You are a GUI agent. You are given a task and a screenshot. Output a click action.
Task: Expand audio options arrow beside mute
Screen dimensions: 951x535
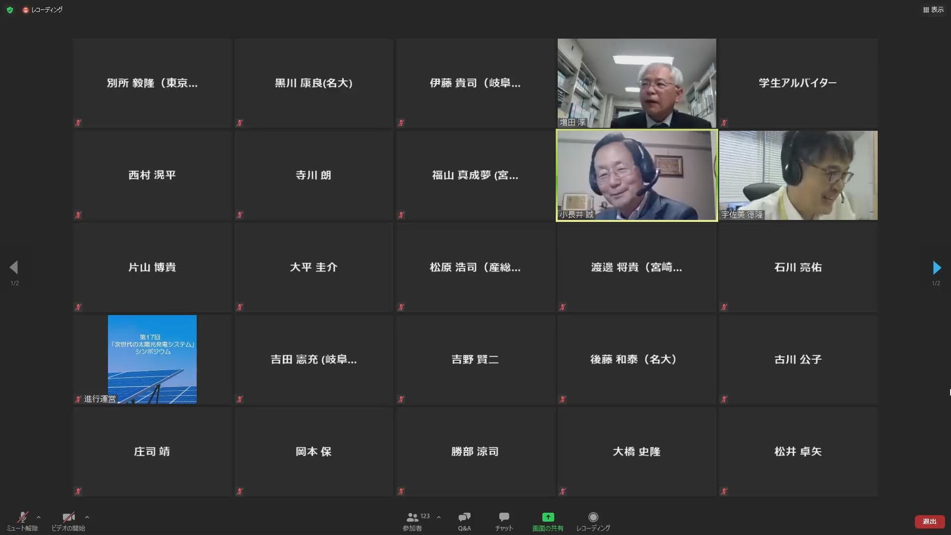39,517
